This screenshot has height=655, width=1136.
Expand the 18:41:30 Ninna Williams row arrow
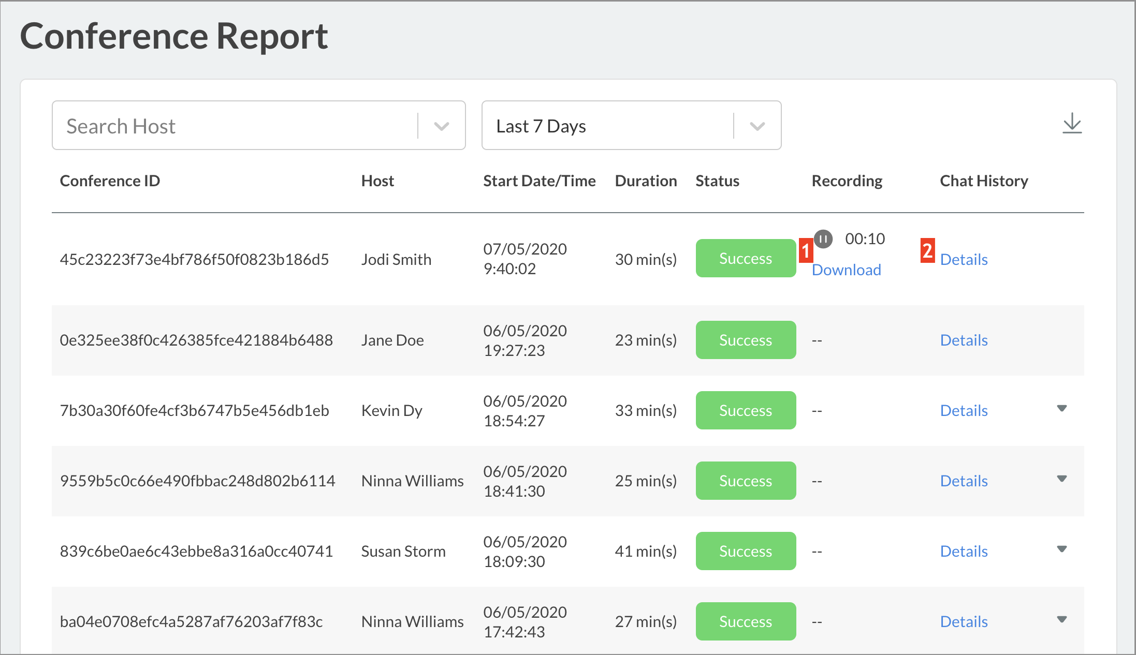point(1061,479)
